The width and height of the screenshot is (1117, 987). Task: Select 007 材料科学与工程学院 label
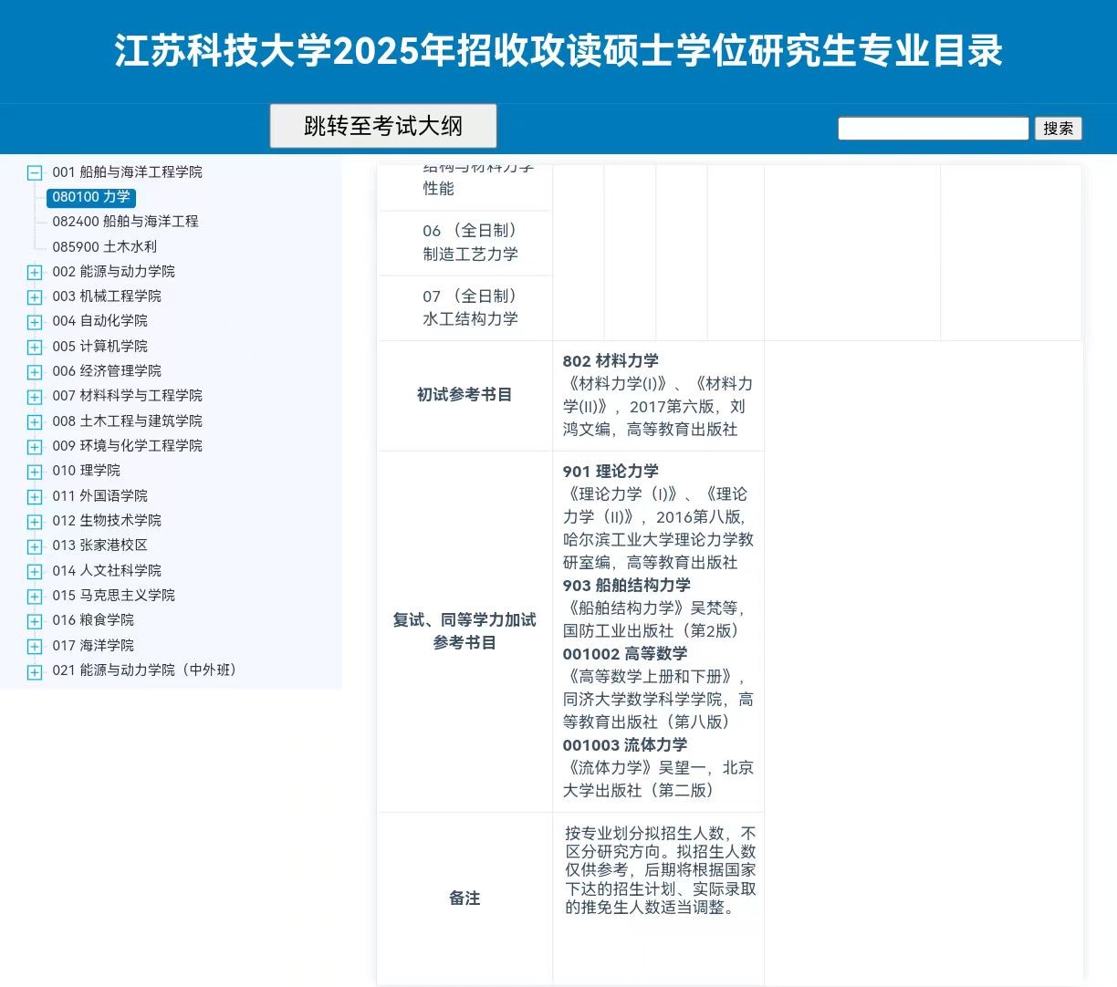click(127, 395)
